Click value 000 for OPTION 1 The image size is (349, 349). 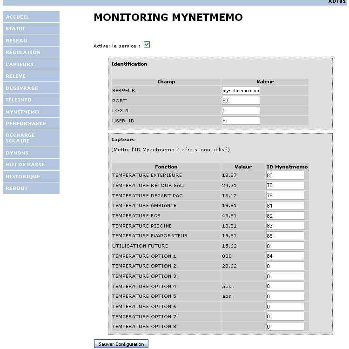(x=227, y=256)
